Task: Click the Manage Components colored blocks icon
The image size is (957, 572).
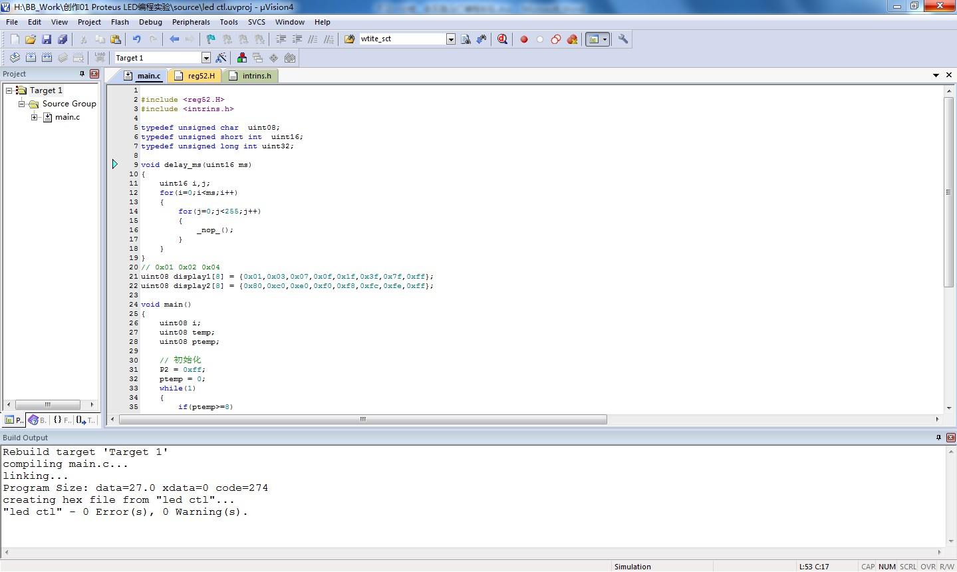Action: [242, 58]
